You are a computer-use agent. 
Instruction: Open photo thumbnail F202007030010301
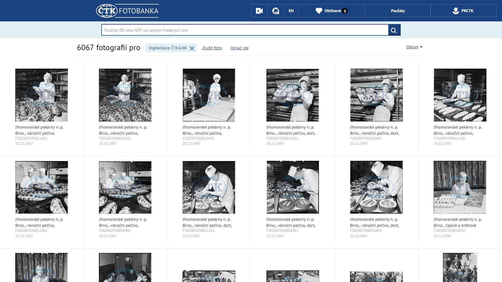point(125,95)
